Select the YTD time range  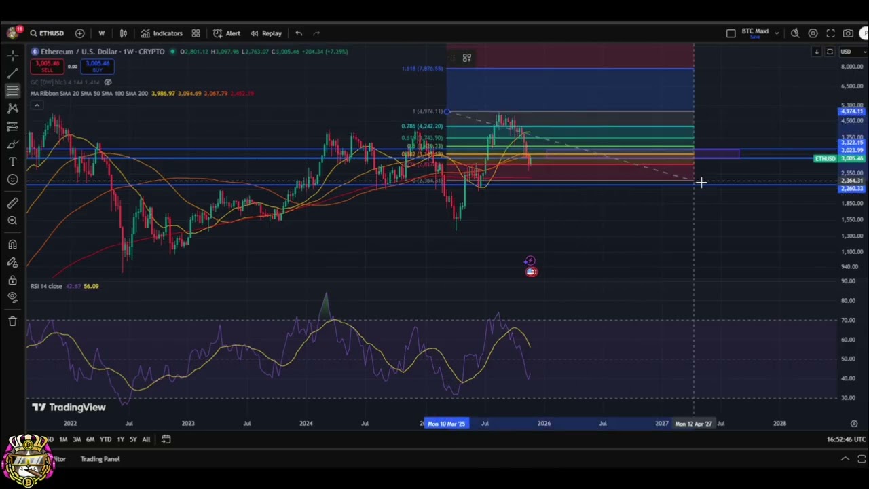coord(105,439)
